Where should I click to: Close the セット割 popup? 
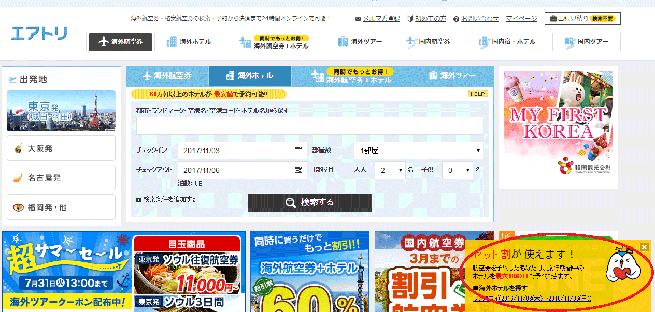(644, 247)
